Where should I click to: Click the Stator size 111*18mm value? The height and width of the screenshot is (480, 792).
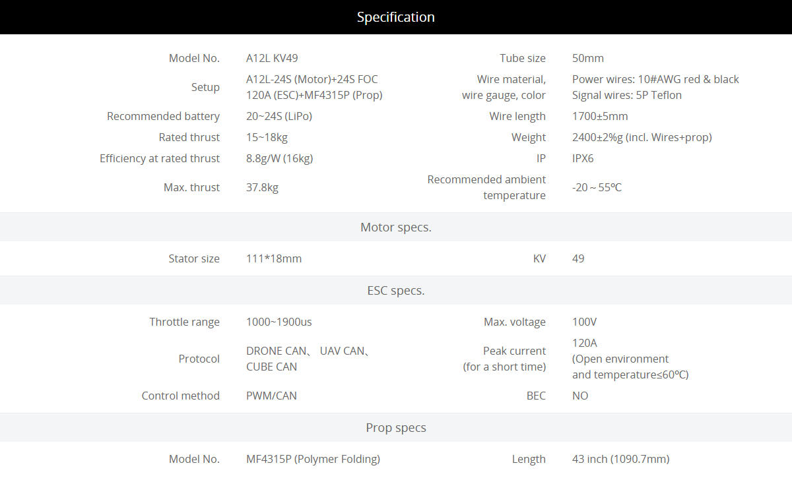point(274,258)
